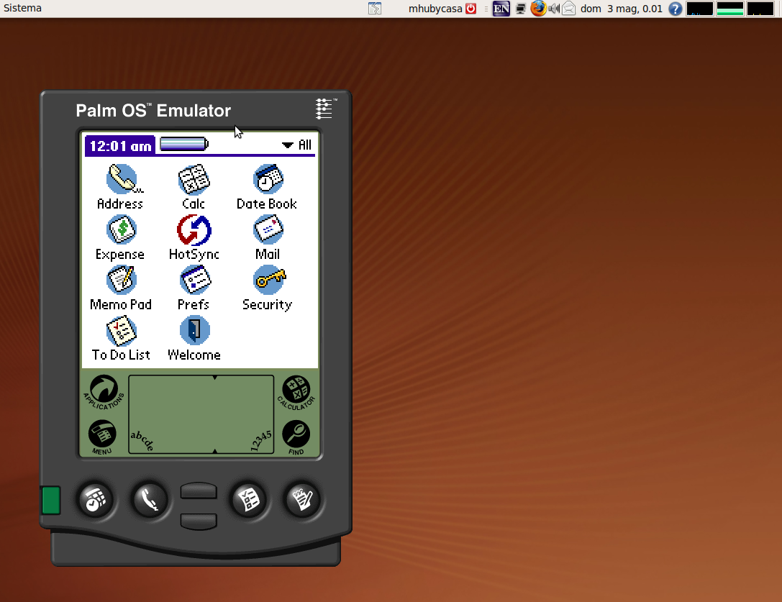Click the Date Book hardware button
Image resolution: width=782 pixels, height=602 pixels.
pyautogui.click(x=96, y=499)
